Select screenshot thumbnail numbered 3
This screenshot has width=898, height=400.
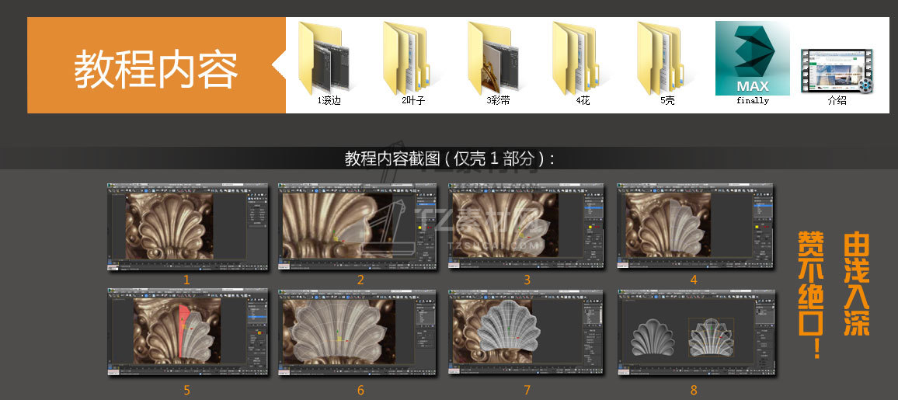click(527, 227)
